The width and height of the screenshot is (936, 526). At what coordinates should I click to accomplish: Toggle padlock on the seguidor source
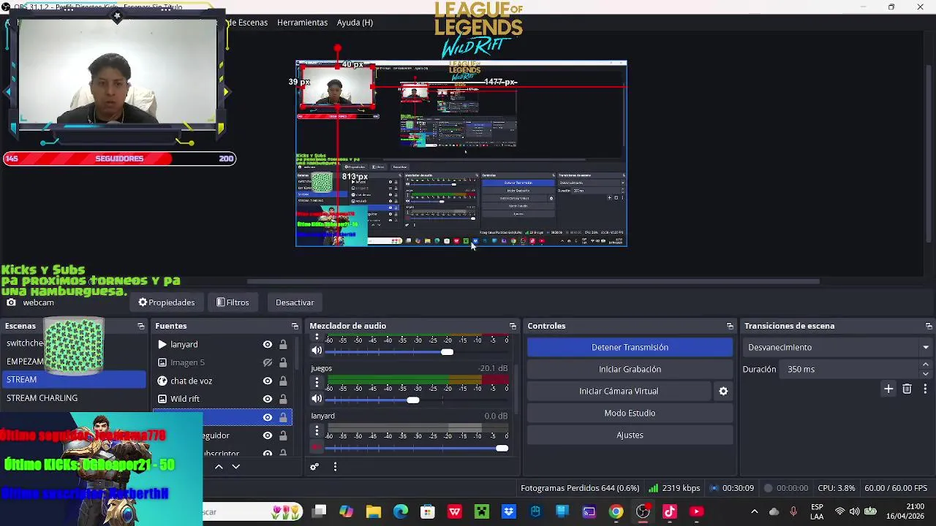click(283, 435)
